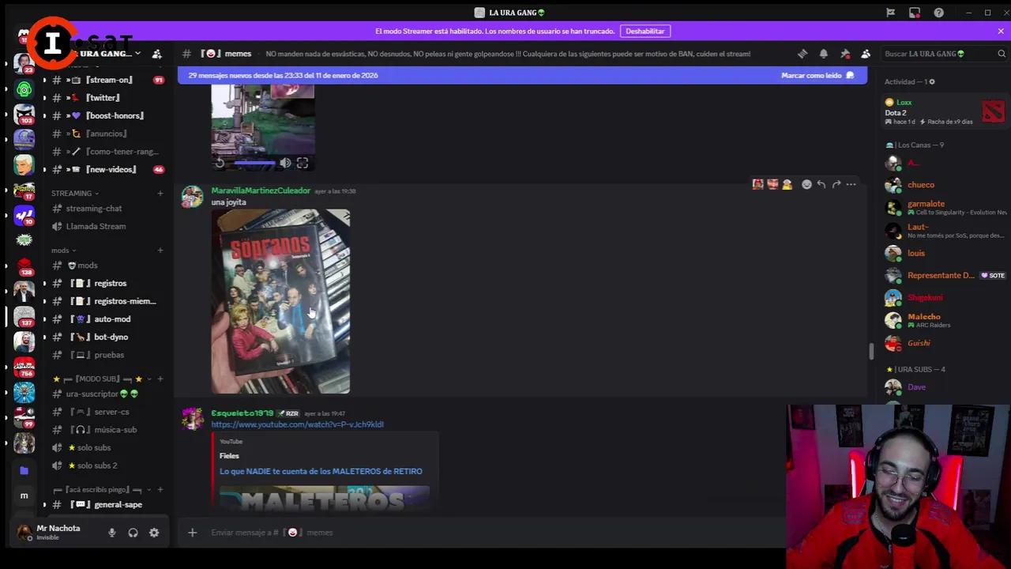The image size is (1011, 569).
Task: Add reaction icon on MaravillaMartinez message
Action: (x=806, y=184)
